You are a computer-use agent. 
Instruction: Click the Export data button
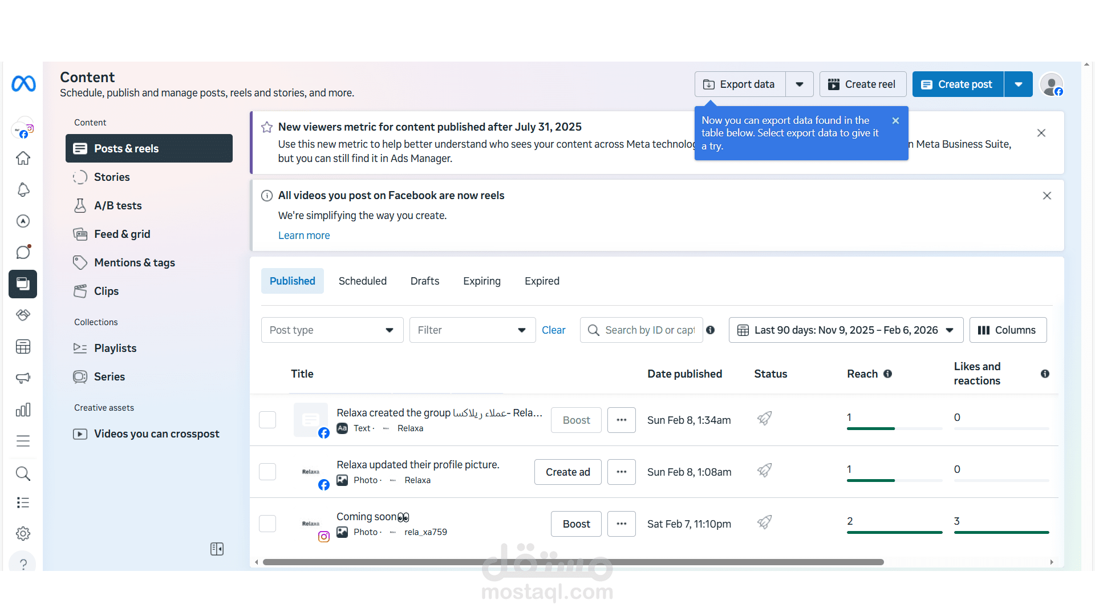click(x=740, y=84)
